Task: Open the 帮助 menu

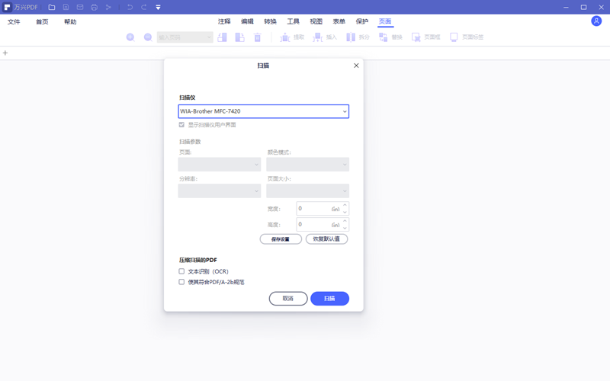Action: [70, 22]
